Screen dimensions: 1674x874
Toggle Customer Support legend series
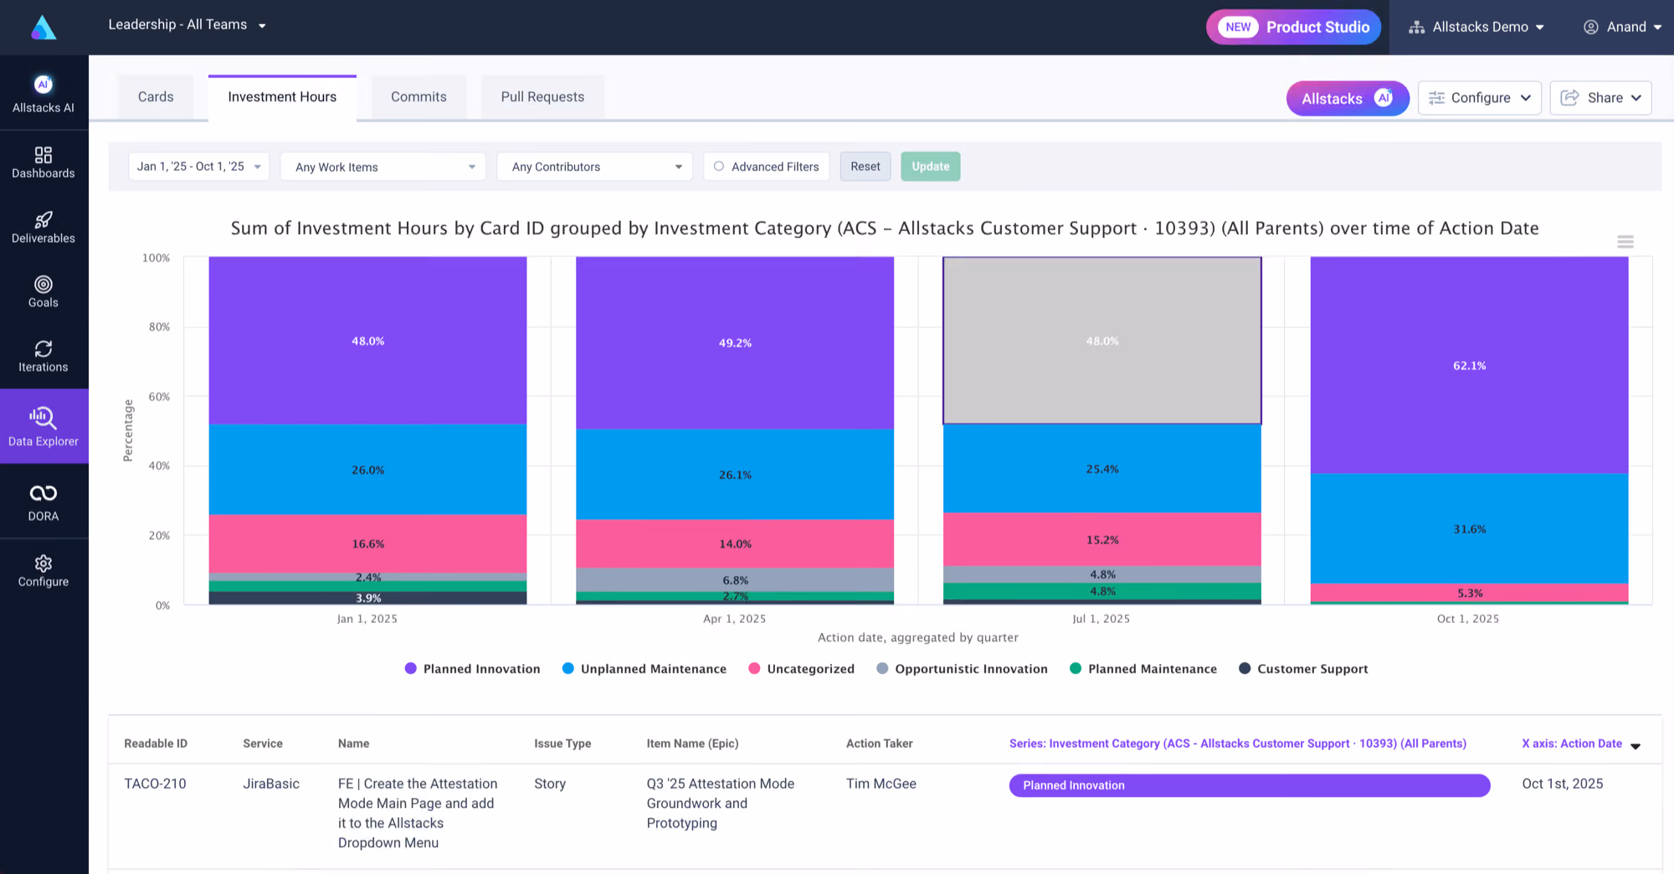pos(1303,669)
